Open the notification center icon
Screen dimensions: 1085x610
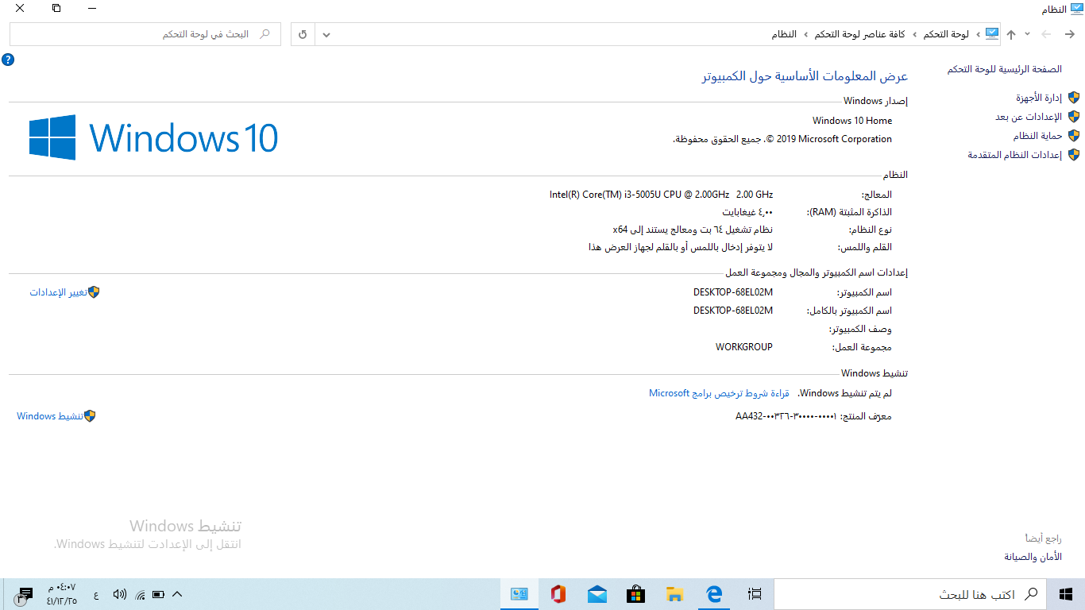[x=24, y=595]
